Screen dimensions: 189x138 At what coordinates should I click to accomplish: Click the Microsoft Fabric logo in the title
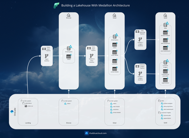pos(57,6)
